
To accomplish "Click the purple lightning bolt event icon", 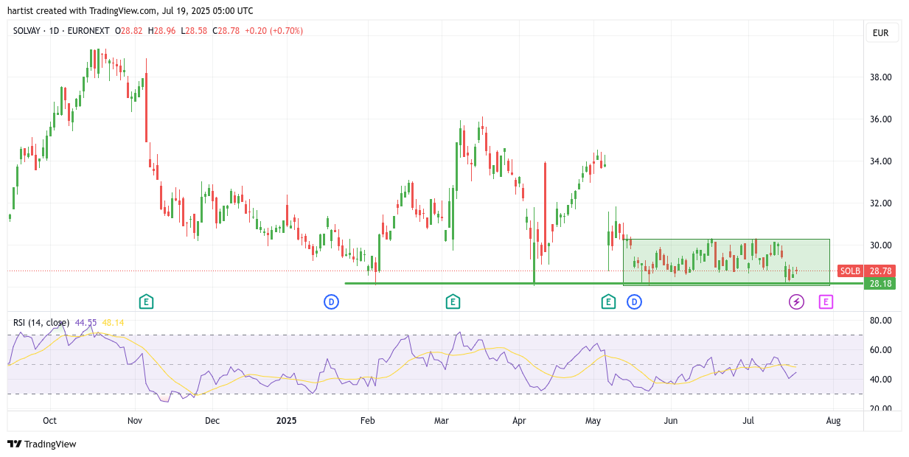I will tap(796, 301).
